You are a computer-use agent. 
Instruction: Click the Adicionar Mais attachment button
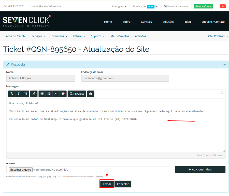[x=200, y=169]
